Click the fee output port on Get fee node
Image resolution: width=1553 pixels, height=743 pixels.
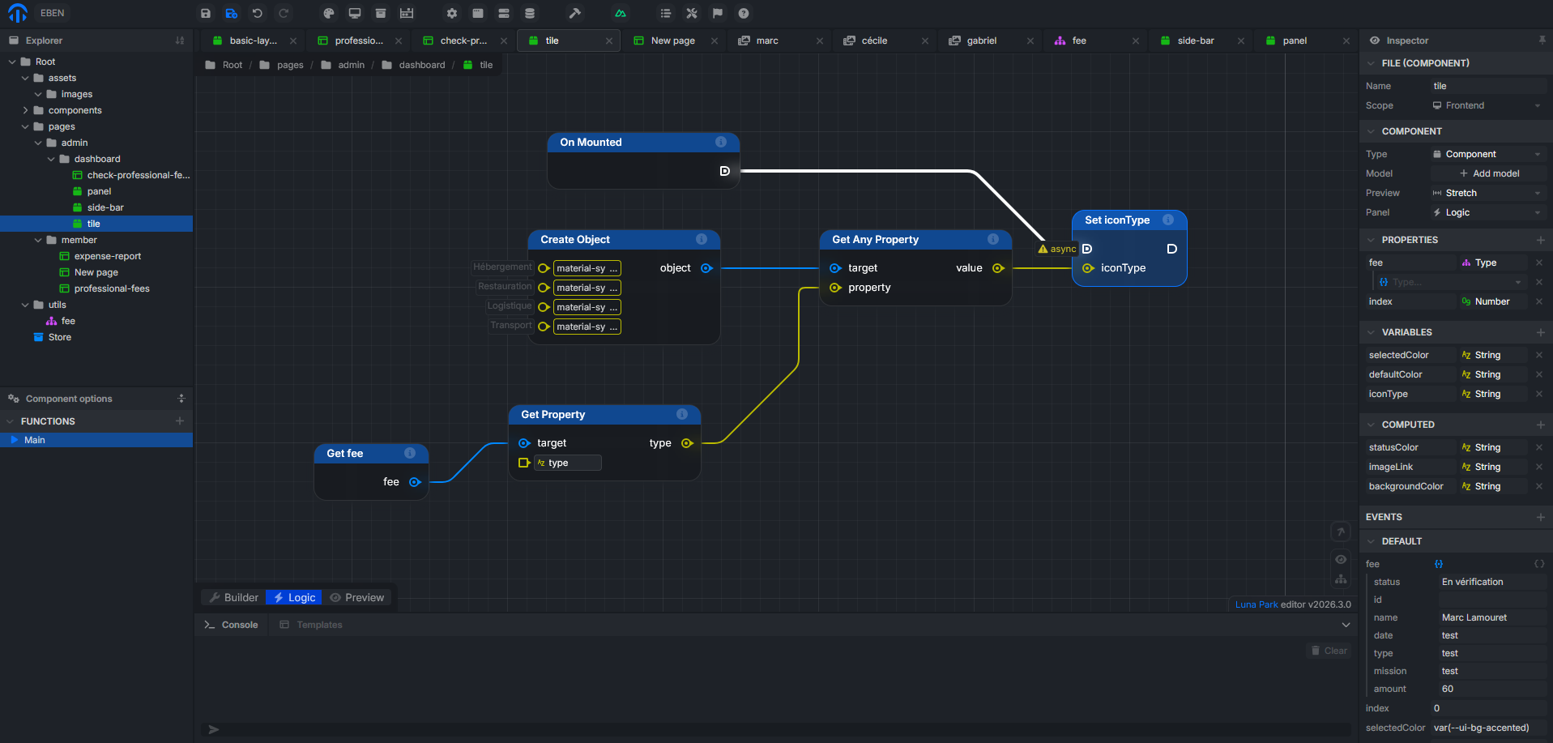(415, 482)
